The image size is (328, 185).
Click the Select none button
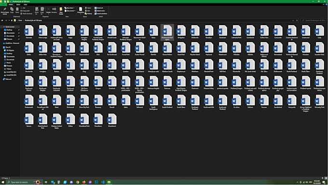click(x=99, y=11)
